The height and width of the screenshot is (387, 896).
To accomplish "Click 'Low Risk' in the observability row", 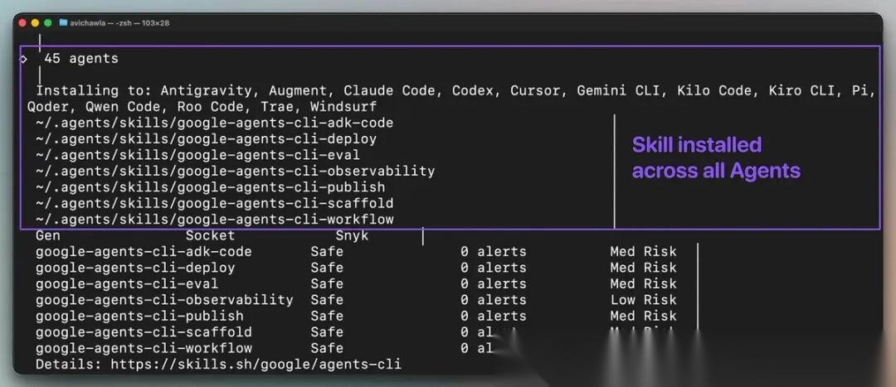I will (644, 300).
